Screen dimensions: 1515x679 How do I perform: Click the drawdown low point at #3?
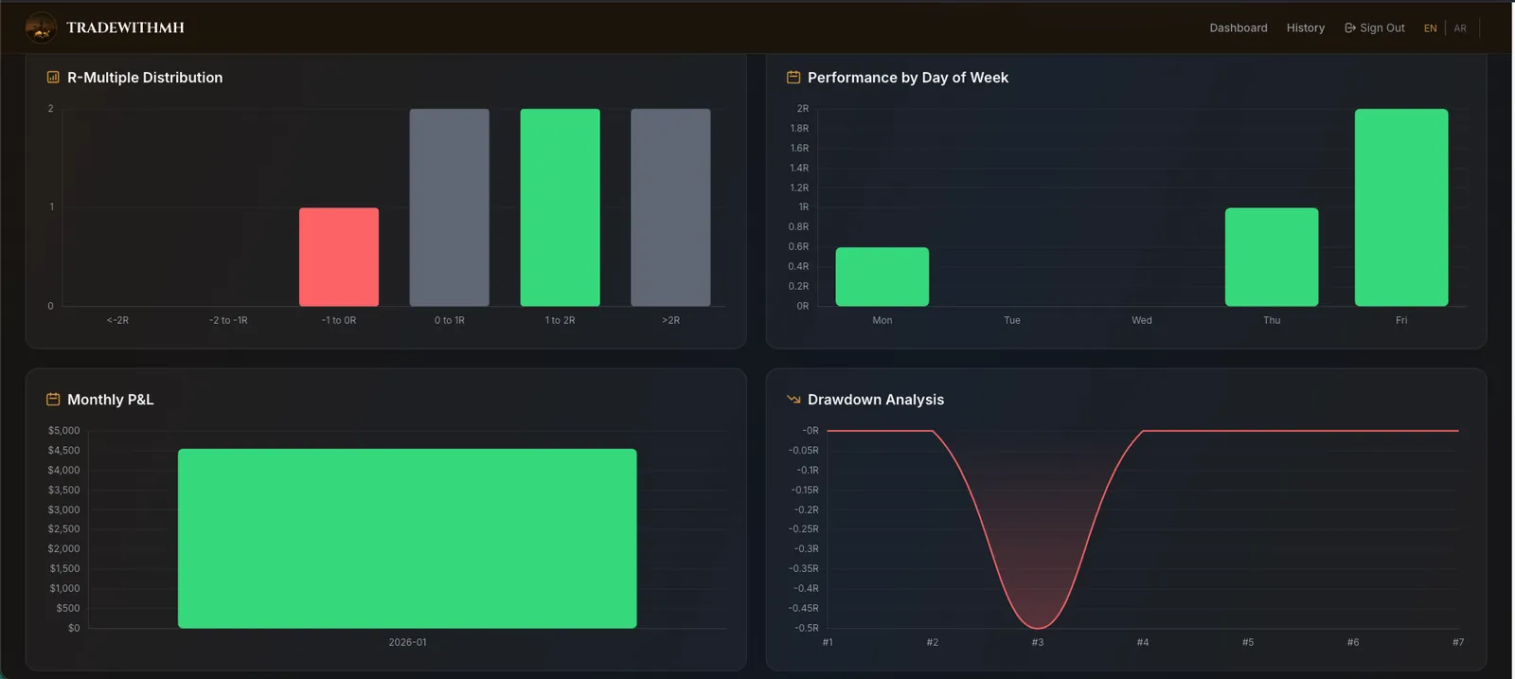coord(1038,628)
